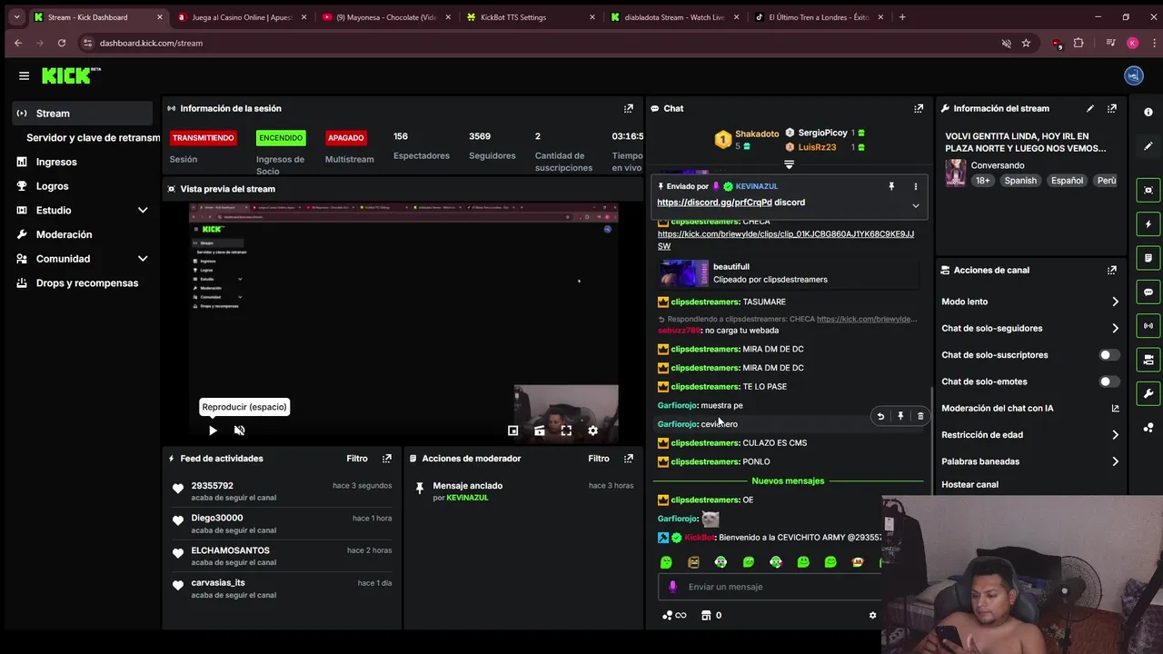Toggle Chat de solo-suscriptores switch
This screenshot has height=654, width=1163.
[x=1109, y=355]
